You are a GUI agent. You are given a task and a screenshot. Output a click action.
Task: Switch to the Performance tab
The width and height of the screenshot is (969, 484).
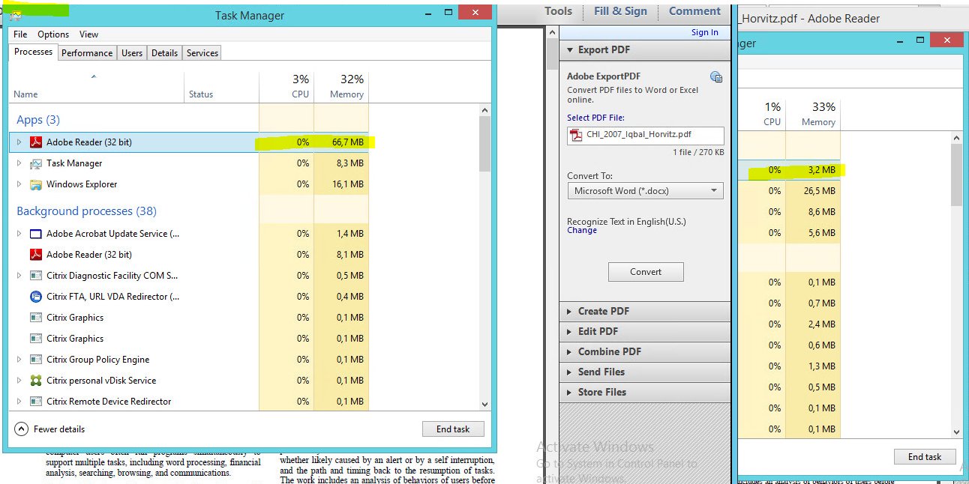(x=87, y=53)
